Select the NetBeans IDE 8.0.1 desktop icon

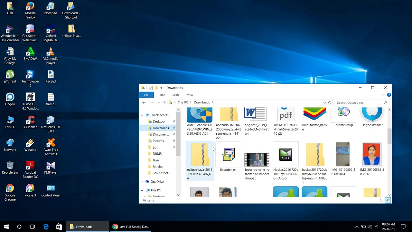[51, 124]
